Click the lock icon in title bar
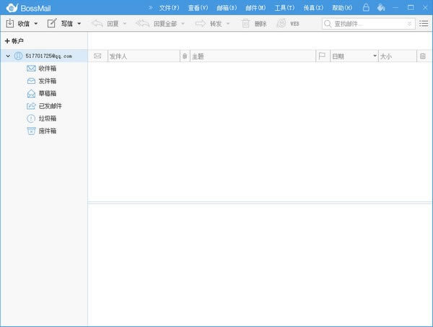 (366, 7)
